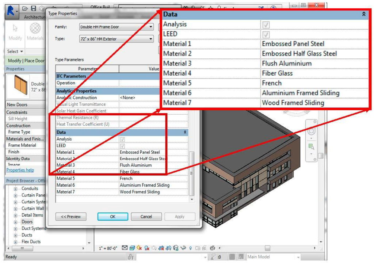Image resolution: width=374 pixels, height=263 pixels.
Task: Click the Reveal Hidden Elements lightbulb icon
Action: click(x=190, y=248)
